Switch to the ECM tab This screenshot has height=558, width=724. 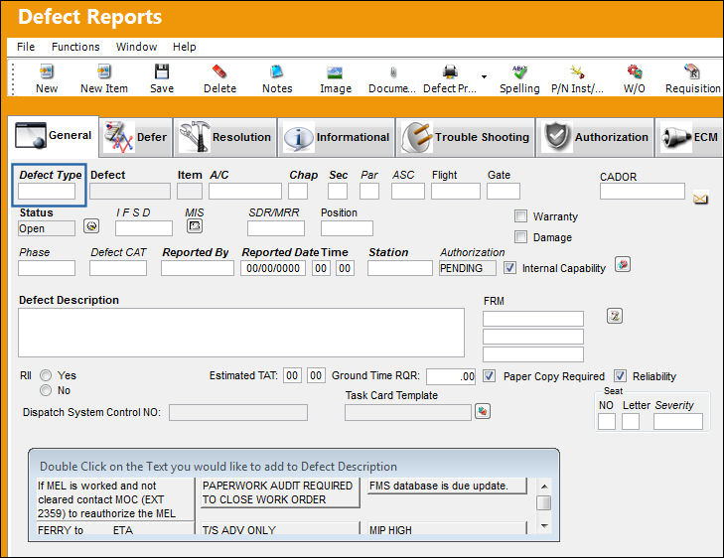click(689, 137)
